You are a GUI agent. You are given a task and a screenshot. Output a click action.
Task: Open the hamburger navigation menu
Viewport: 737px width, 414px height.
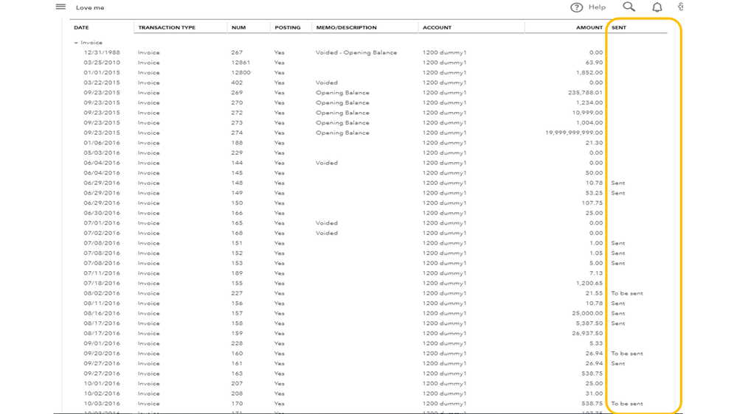(x=60, y=7)
